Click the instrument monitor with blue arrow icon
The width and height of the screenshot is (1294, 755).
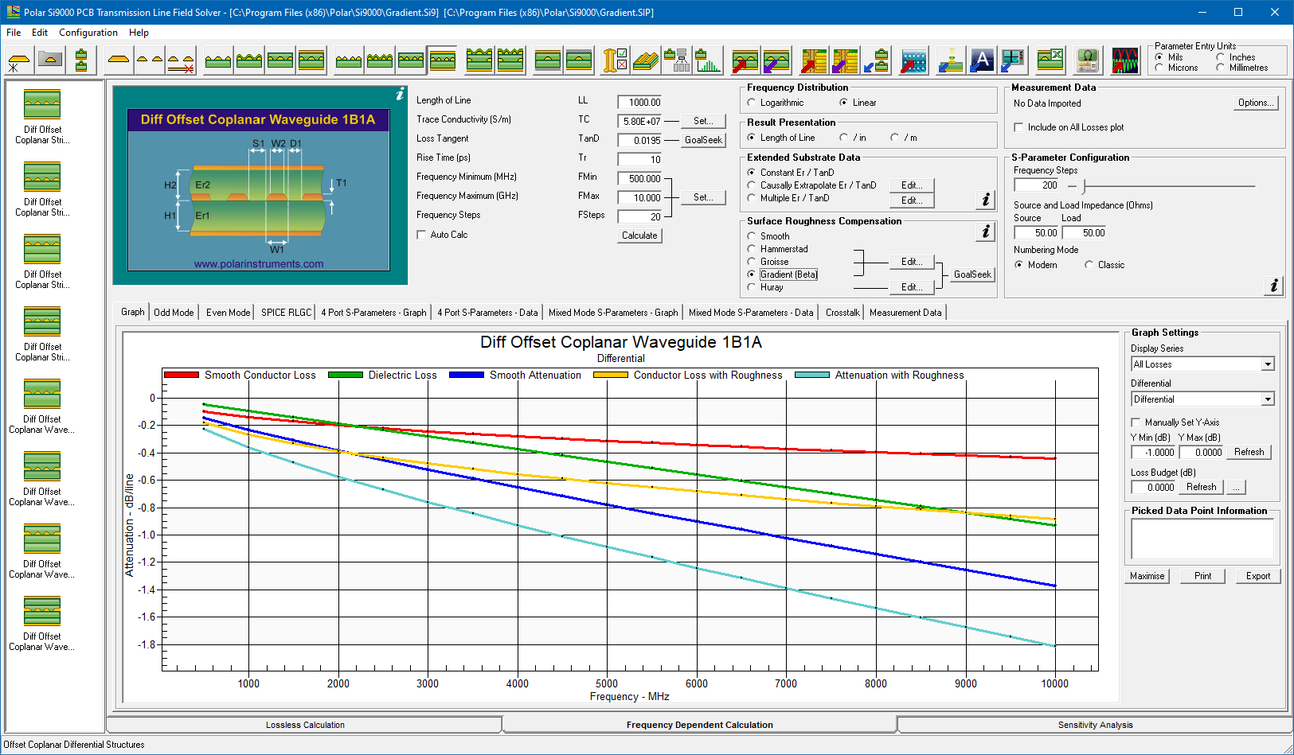[1013, 60]
